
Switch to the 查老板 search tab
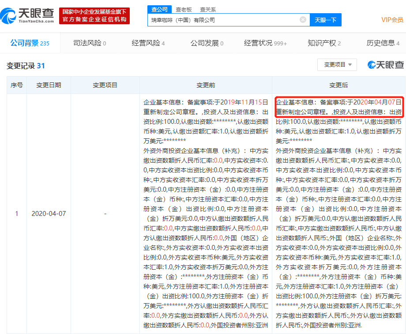pyautogui.click(x=184, y=9)
